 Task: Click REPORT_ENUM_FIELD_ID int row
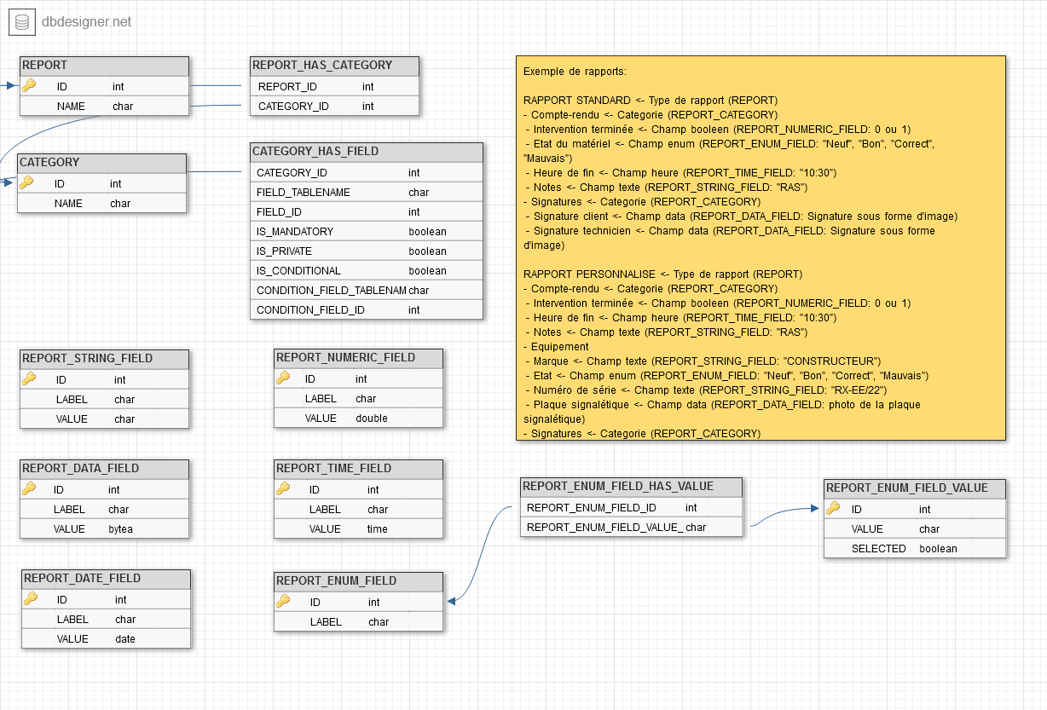pyautogui.click(x=631, y=507)
